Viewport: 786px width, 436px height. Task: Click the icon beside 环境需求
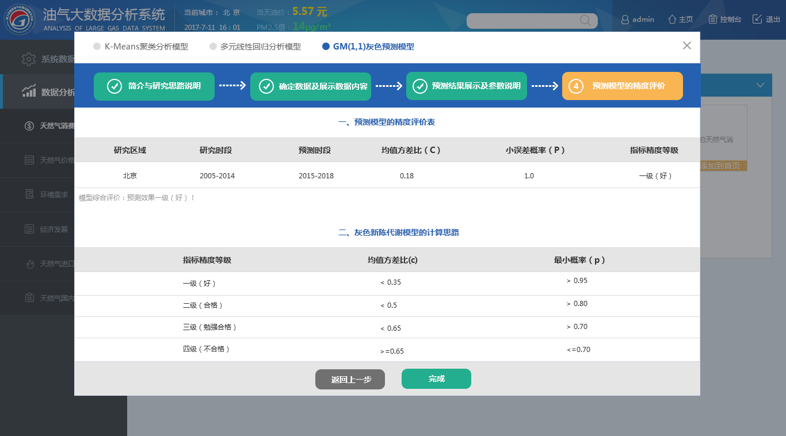(29, 194)
